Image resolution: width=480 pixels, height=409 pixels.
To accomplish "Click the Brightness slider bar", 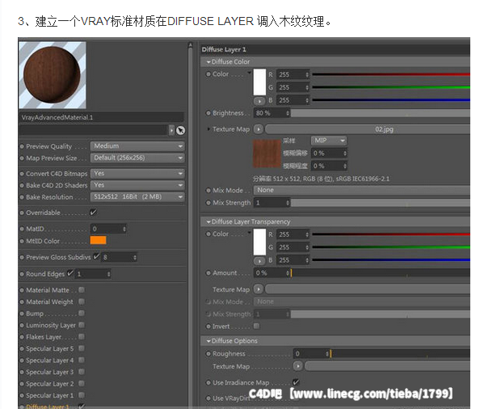I will [x=381, y=113].
